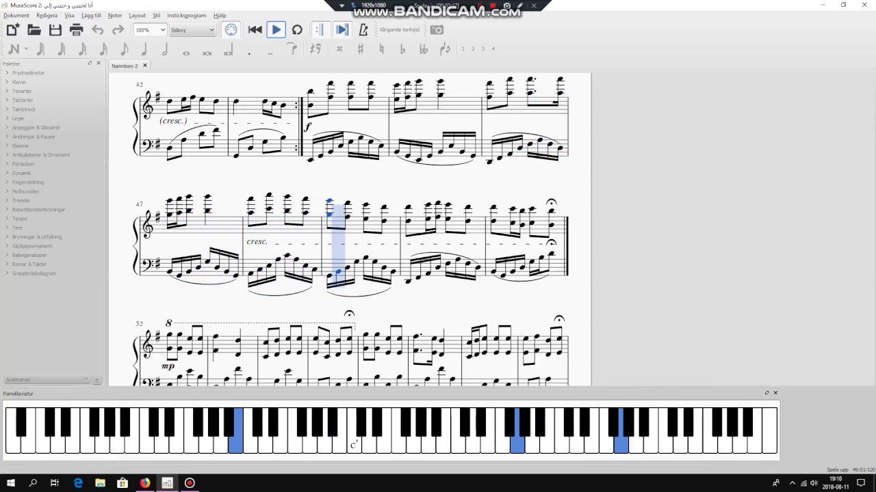
Task: Select the 16th note duration
Action: coord(82,49)
